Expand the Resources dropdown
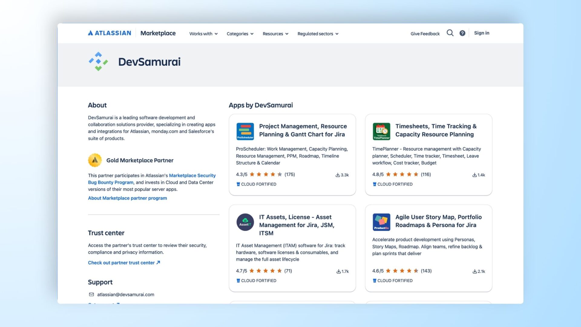 (x=275, y=34)
